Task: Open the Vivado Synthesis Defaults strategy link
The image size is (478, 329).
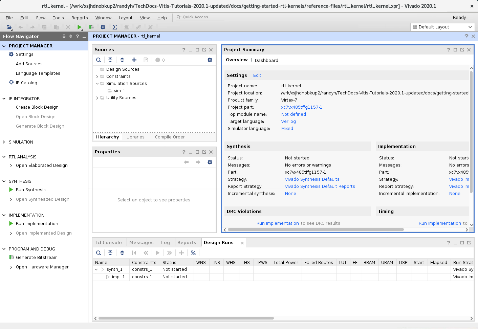Action: click(312, 179)
